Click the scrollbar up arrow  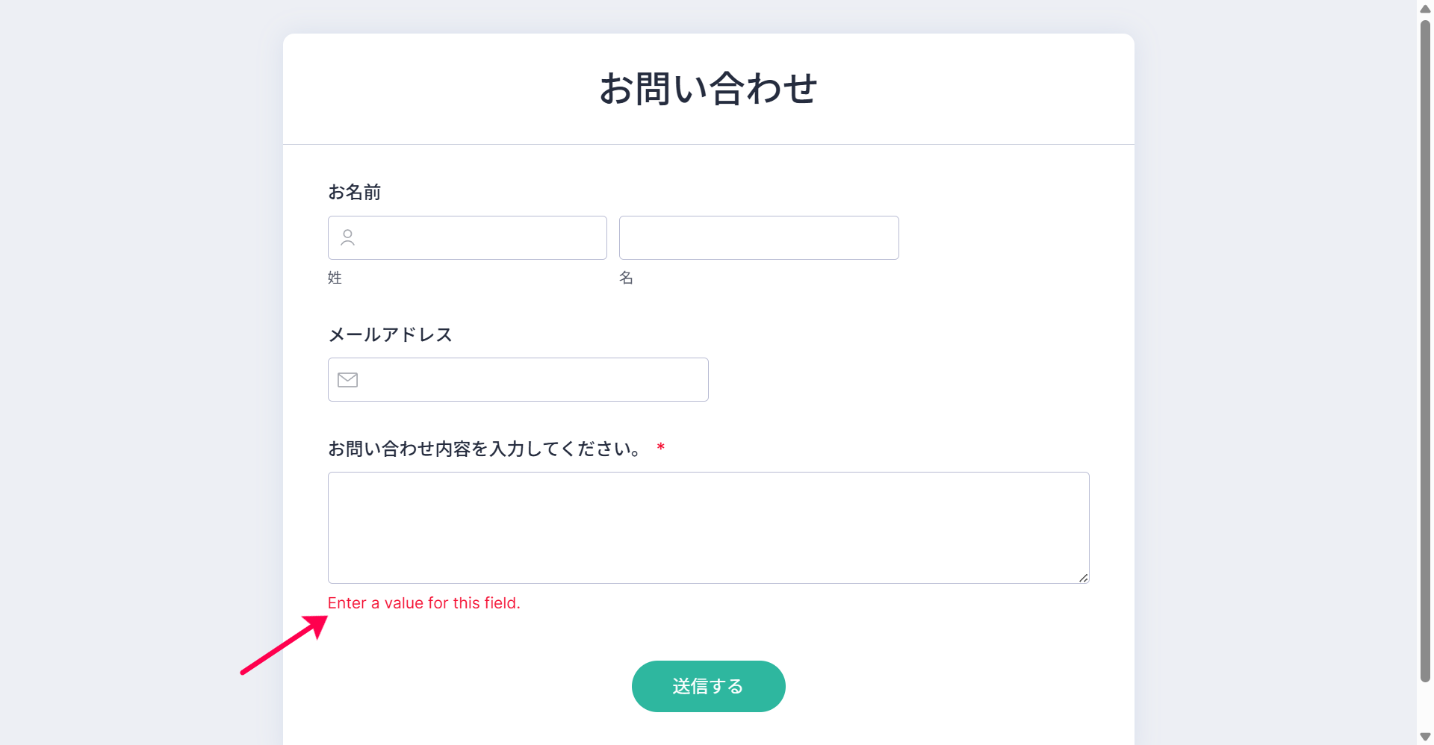pos(1425,9)
